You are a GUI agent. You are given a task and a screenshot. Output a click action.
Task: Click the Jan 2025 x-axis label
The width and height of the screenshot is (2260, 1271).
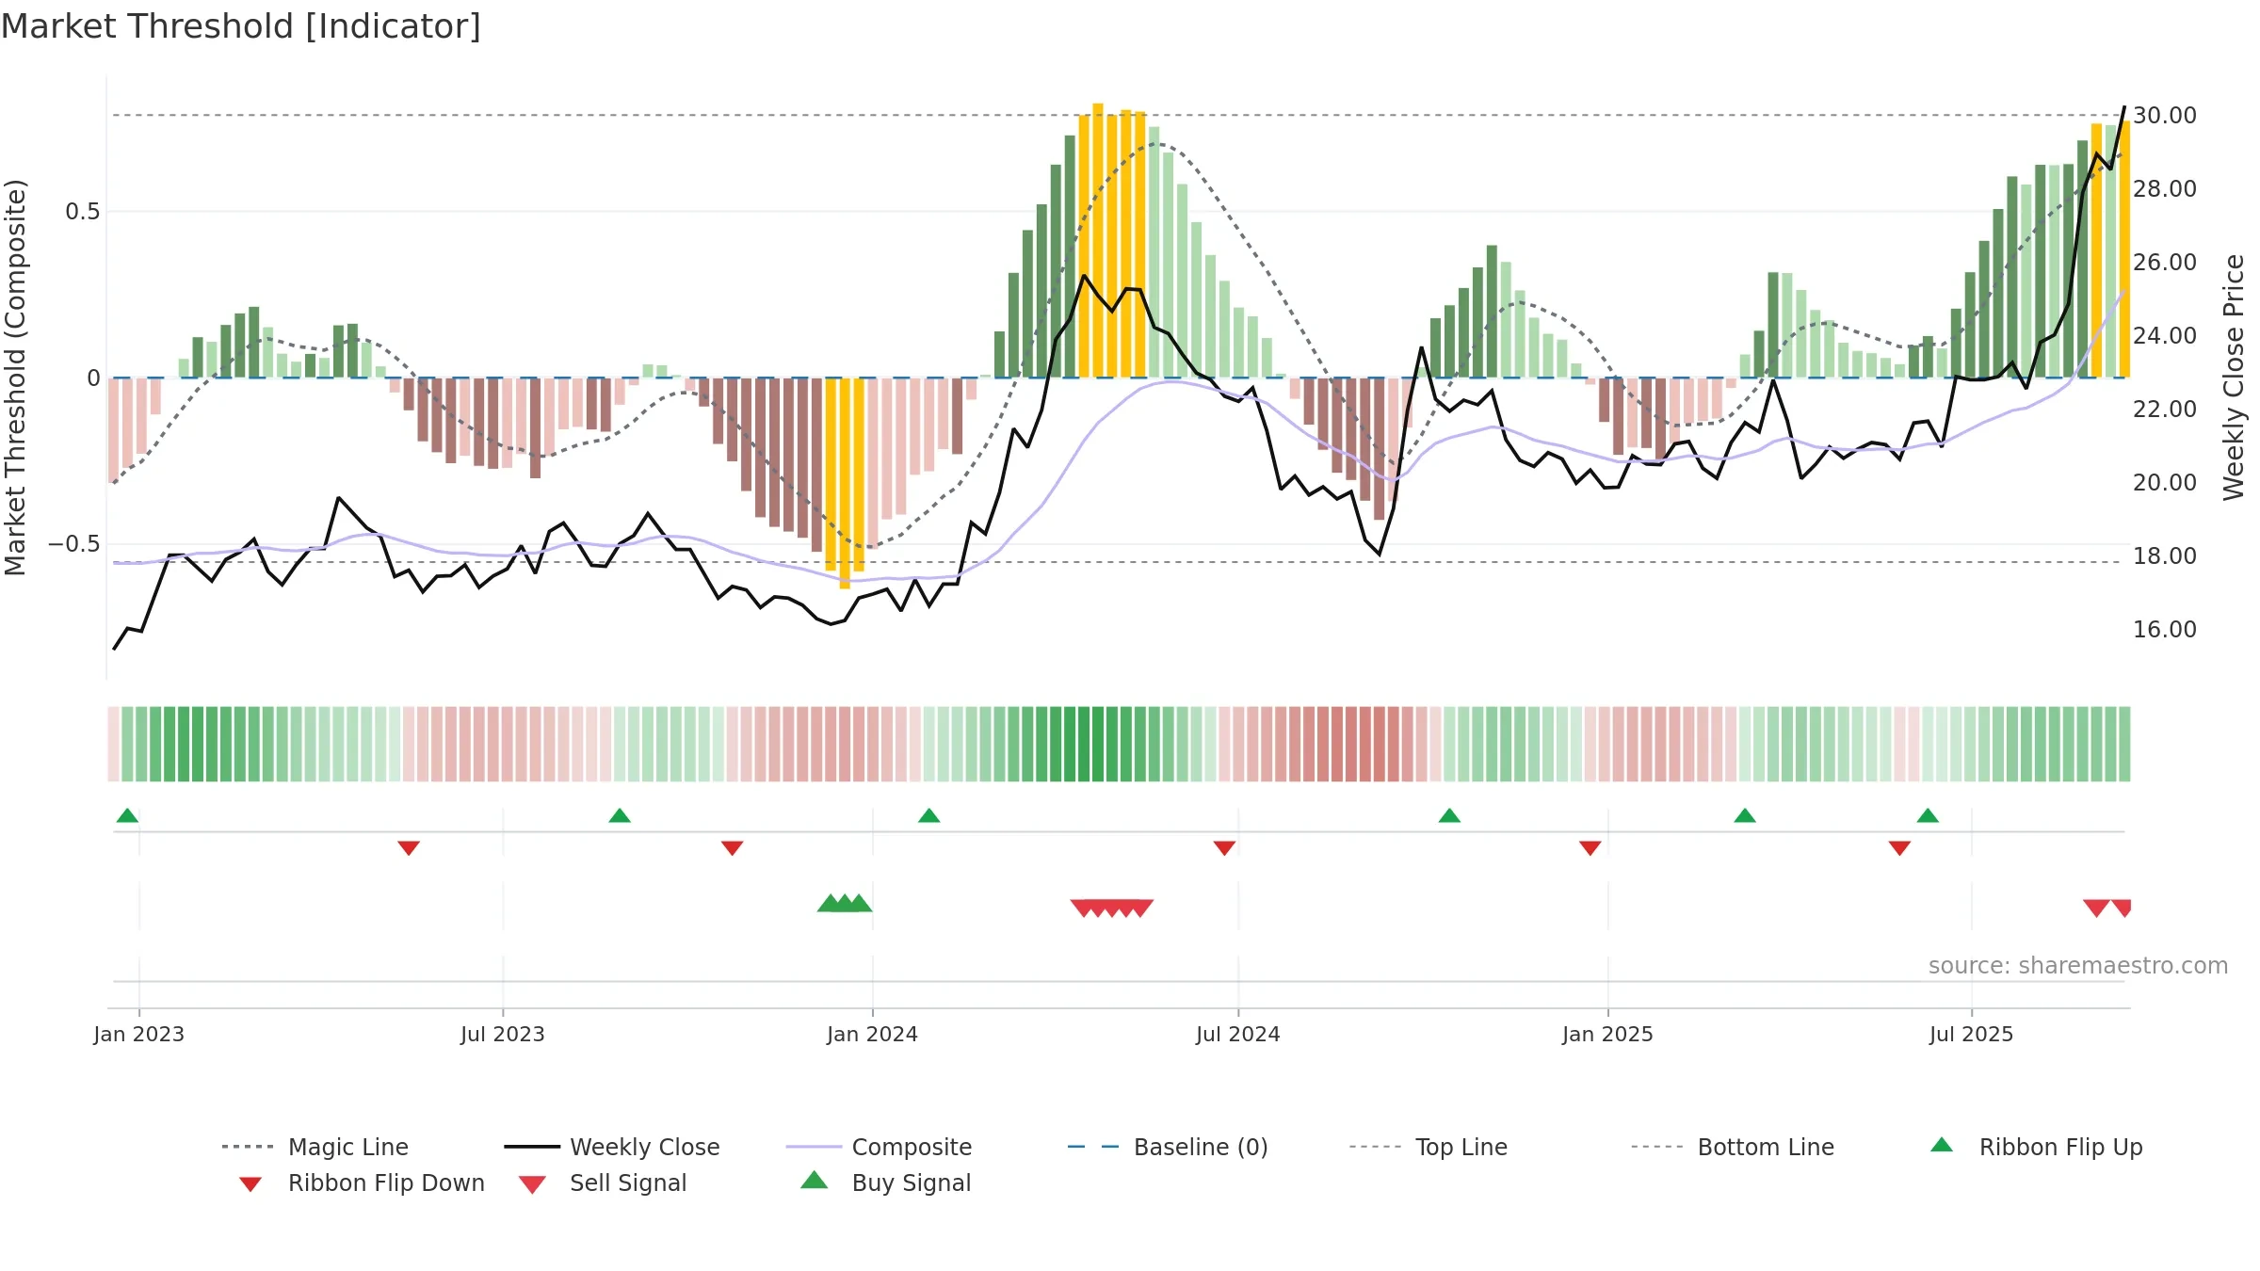[x=1608, y=1034]
